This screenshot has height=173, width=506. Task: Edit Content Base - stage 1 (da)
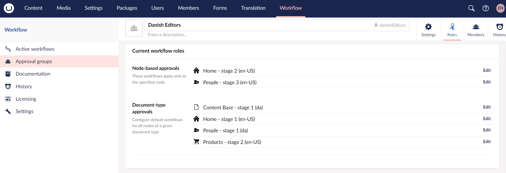[x=487, y=107]
